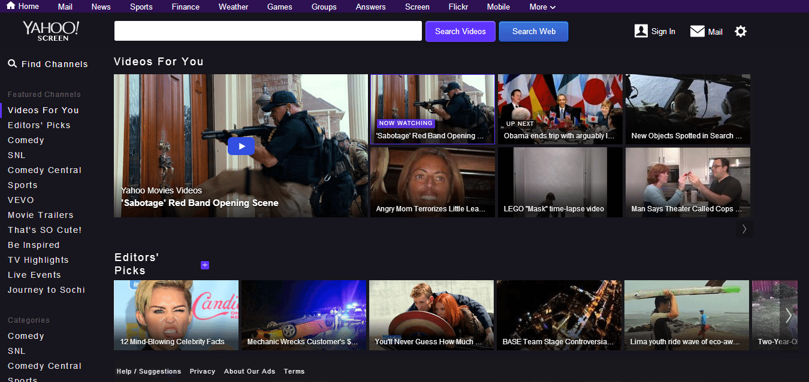Screen dimensions: 809x382
Task: Select Comedy Central featured channel
Action: pos(44,170)
